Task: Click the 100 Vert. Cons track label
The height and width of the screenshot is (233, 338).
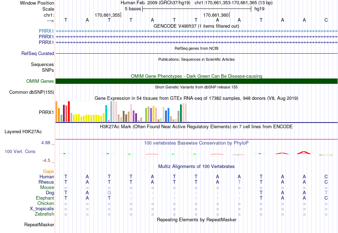Action: click(20, 151)
